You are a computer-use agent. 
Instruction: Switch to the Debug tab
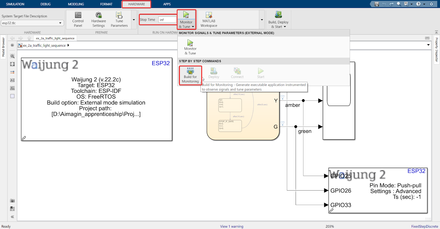[x=46, y=4]
